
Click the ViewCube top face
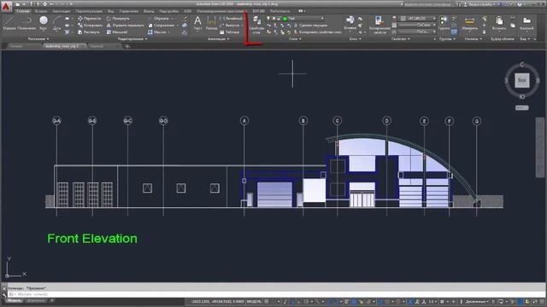522,80
